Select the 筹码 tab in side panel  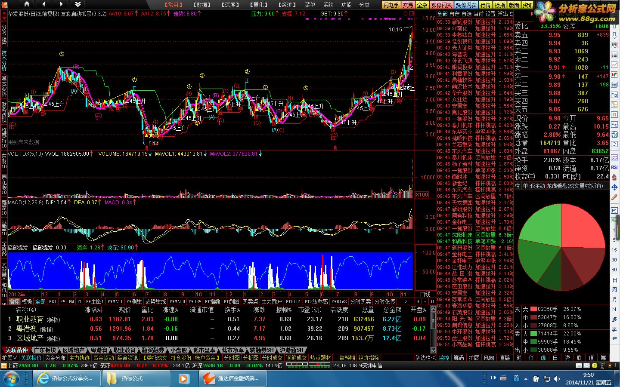click(x=459, y=358)
